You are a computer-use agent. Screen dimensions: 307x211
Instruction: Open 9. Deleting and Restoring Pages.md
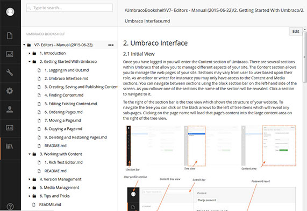(76, 137)
